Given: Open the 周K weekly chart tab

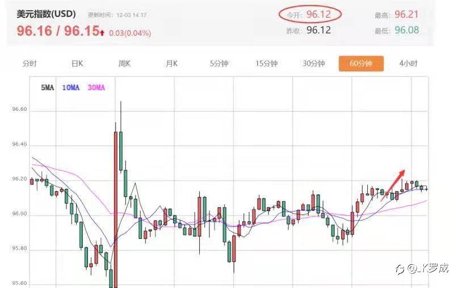Looking at the screenshot, I should point(124,63).
